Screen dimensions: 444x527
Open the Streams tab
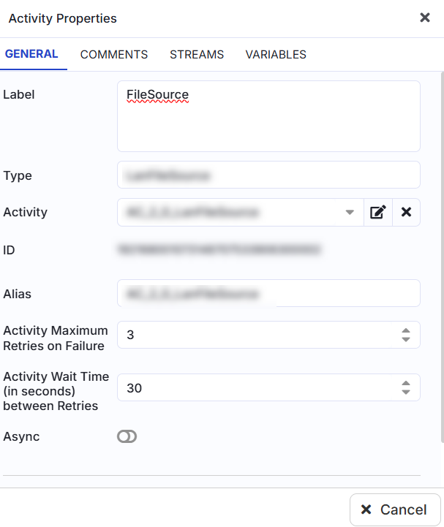click(197, 54)
